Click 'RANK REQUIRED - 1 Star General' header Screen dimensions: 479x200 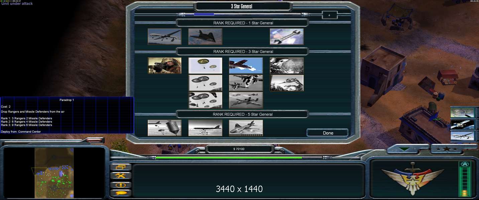coord(243,23)
